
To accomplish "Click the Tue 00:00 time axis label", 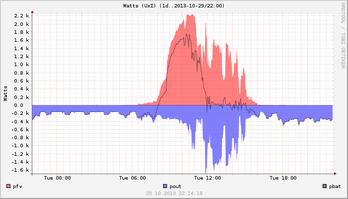I will [x=58, y=178].
